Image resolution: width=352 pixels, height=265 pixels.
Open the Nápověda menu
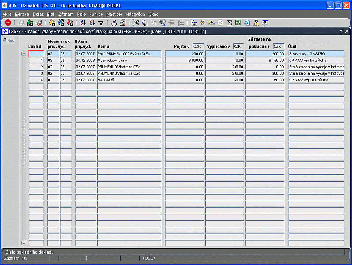(135, 14)
